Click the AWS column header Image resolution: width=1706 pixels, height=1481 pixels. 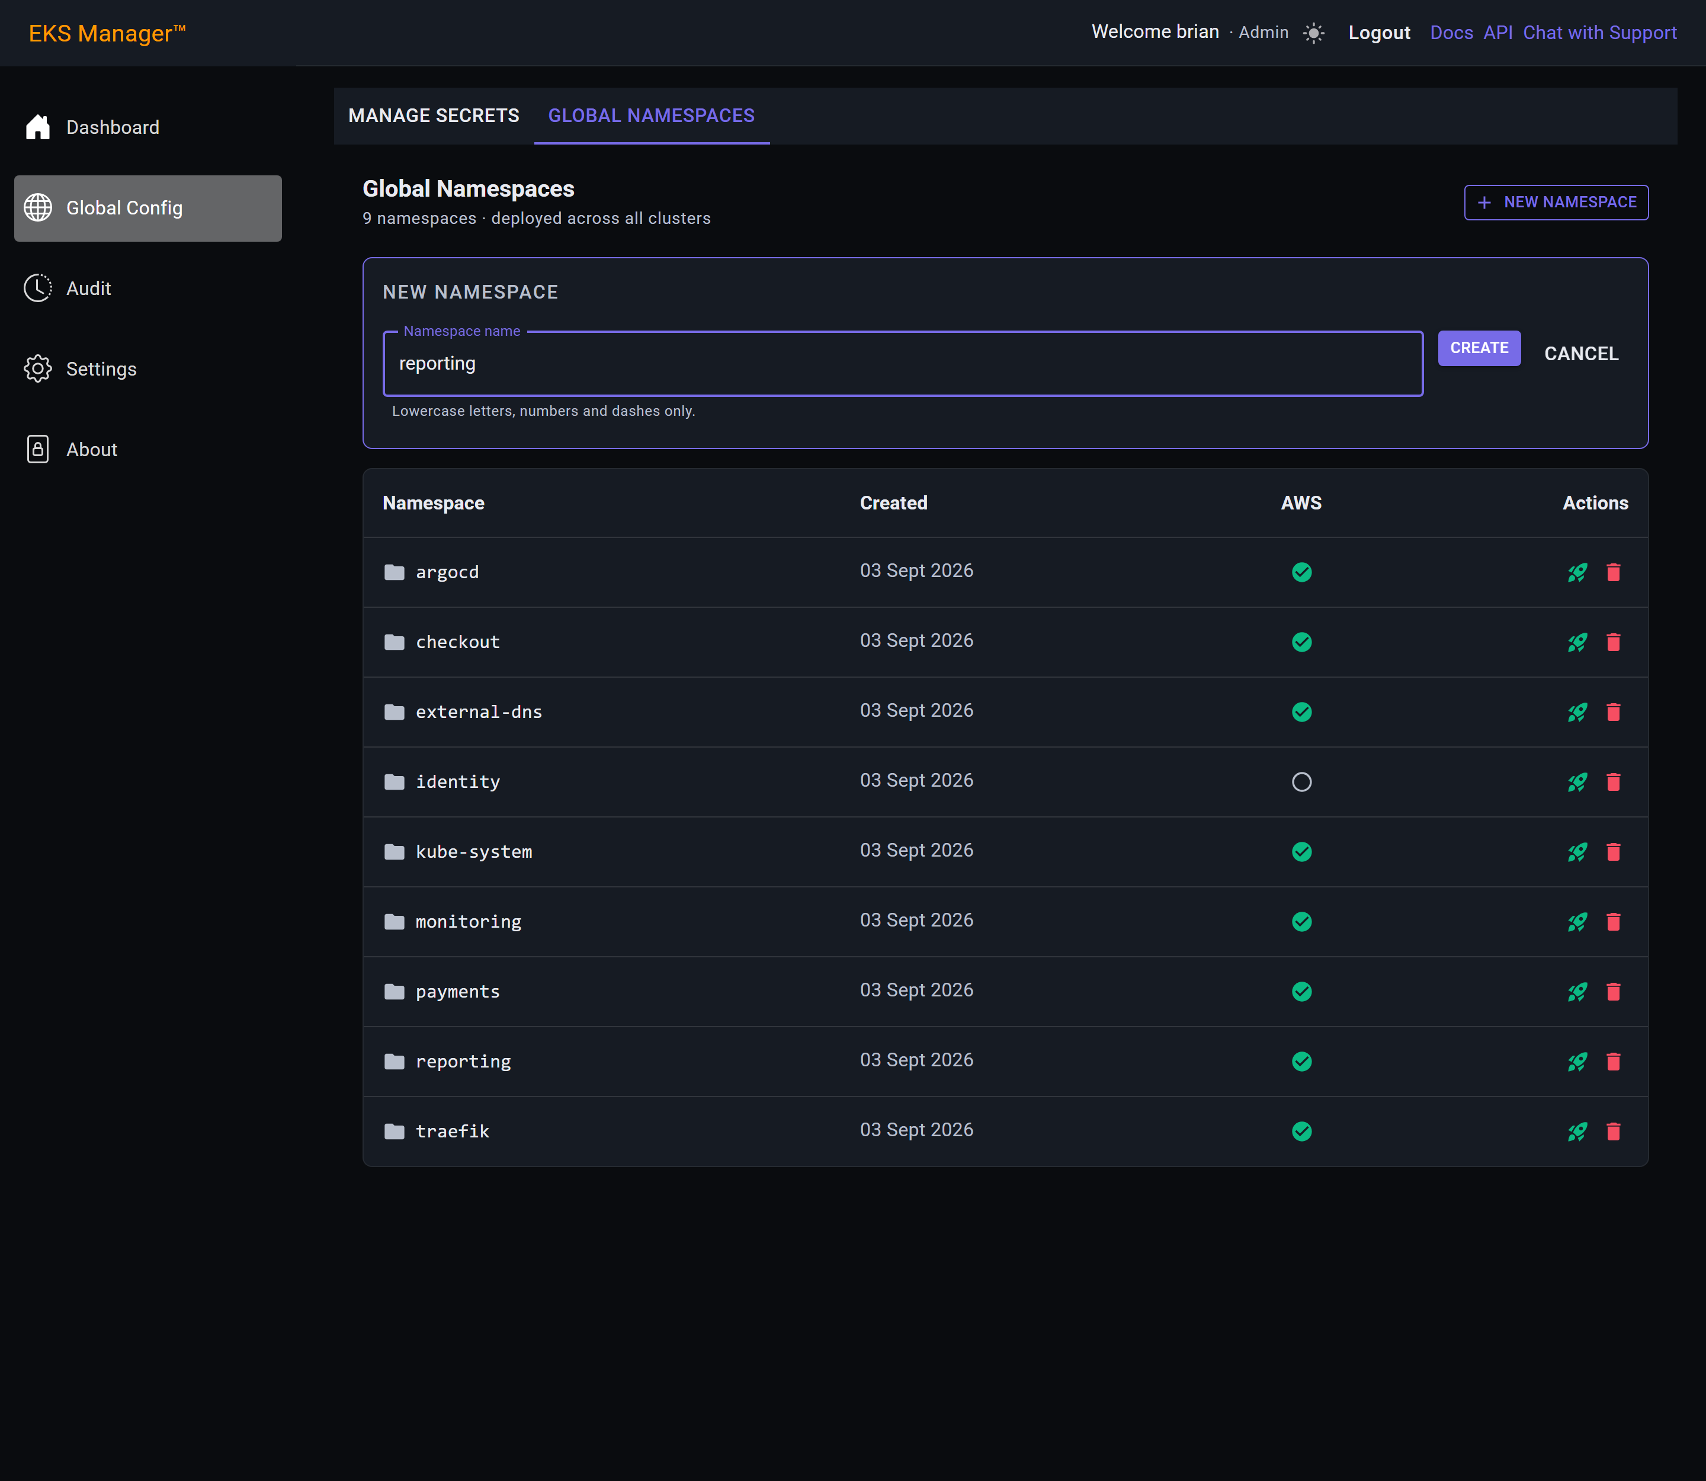[1301, 504]
